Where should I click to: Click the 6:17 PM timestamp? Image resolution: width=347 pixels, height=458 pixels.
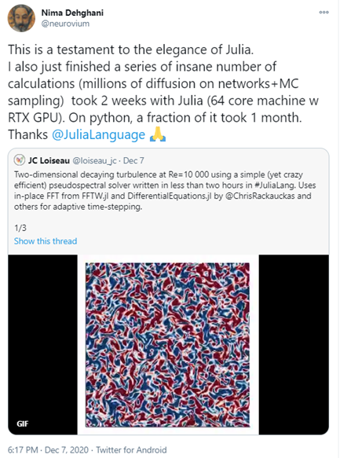pos(23,450)
